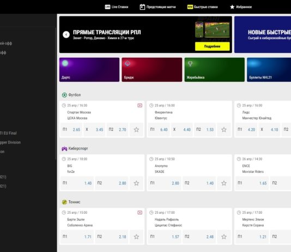Bet П2 2.48 on Циципас Стефанос
The image size is (291, 252).
click(199, 237)
